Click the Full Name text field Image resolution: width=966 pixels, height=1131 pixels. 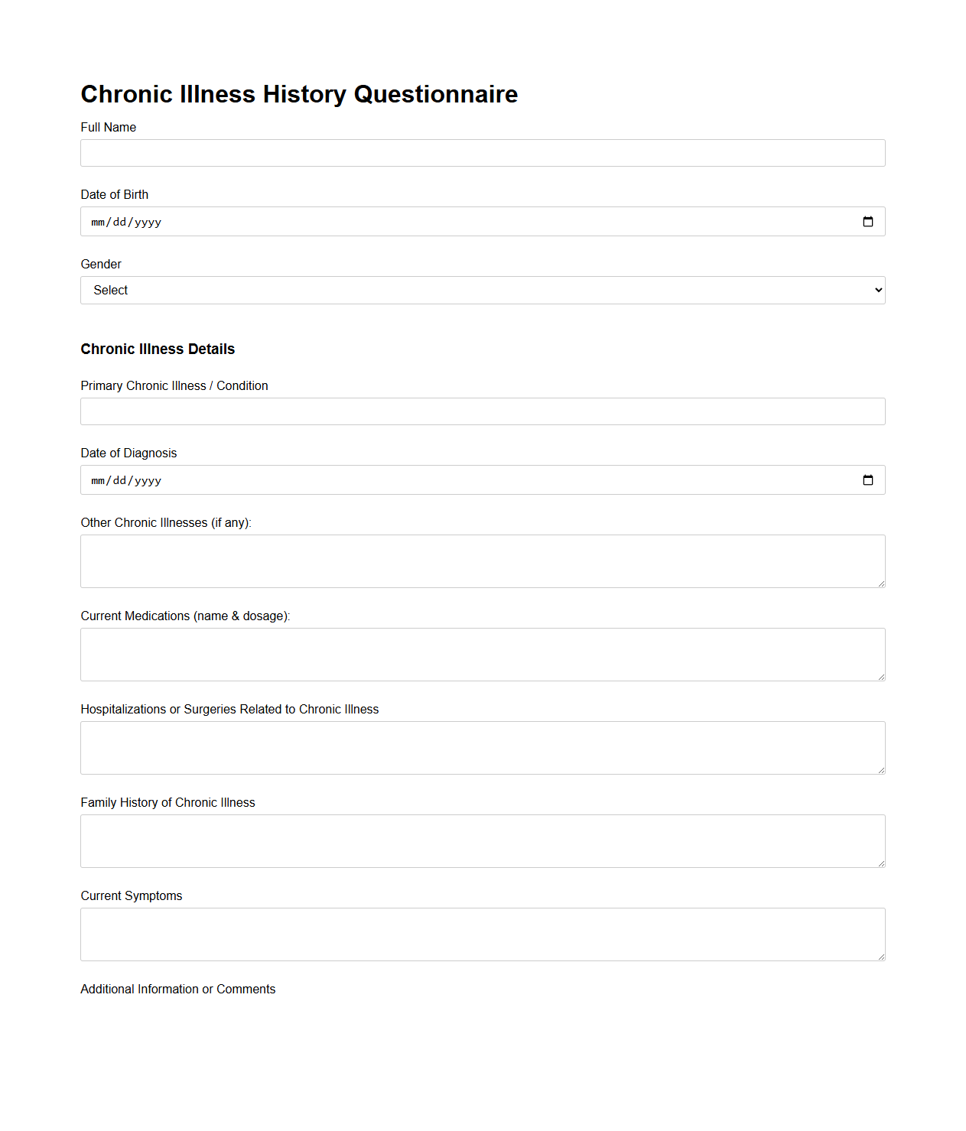tap(483, 153)
